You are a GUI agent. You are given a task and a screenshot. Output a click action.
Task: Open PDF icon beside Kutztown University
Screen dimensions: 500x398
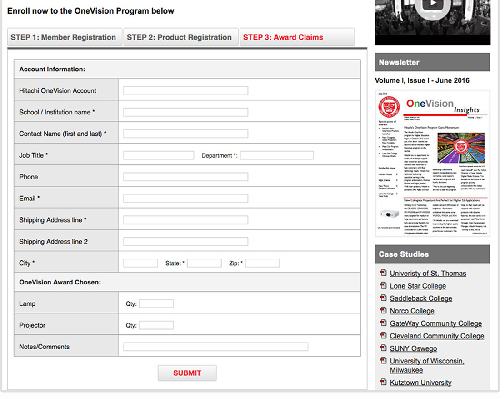pyautogui.click(x=383, y=382)
